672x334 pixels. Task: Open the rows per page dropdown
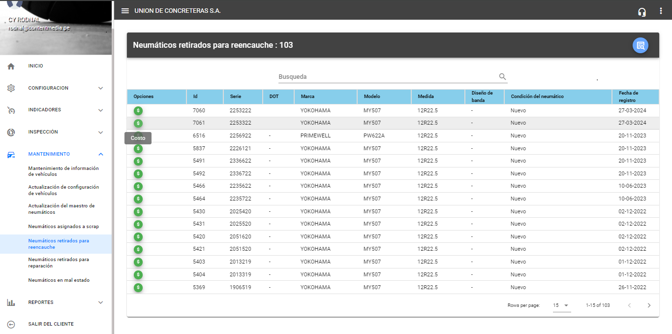click(561, 305)
